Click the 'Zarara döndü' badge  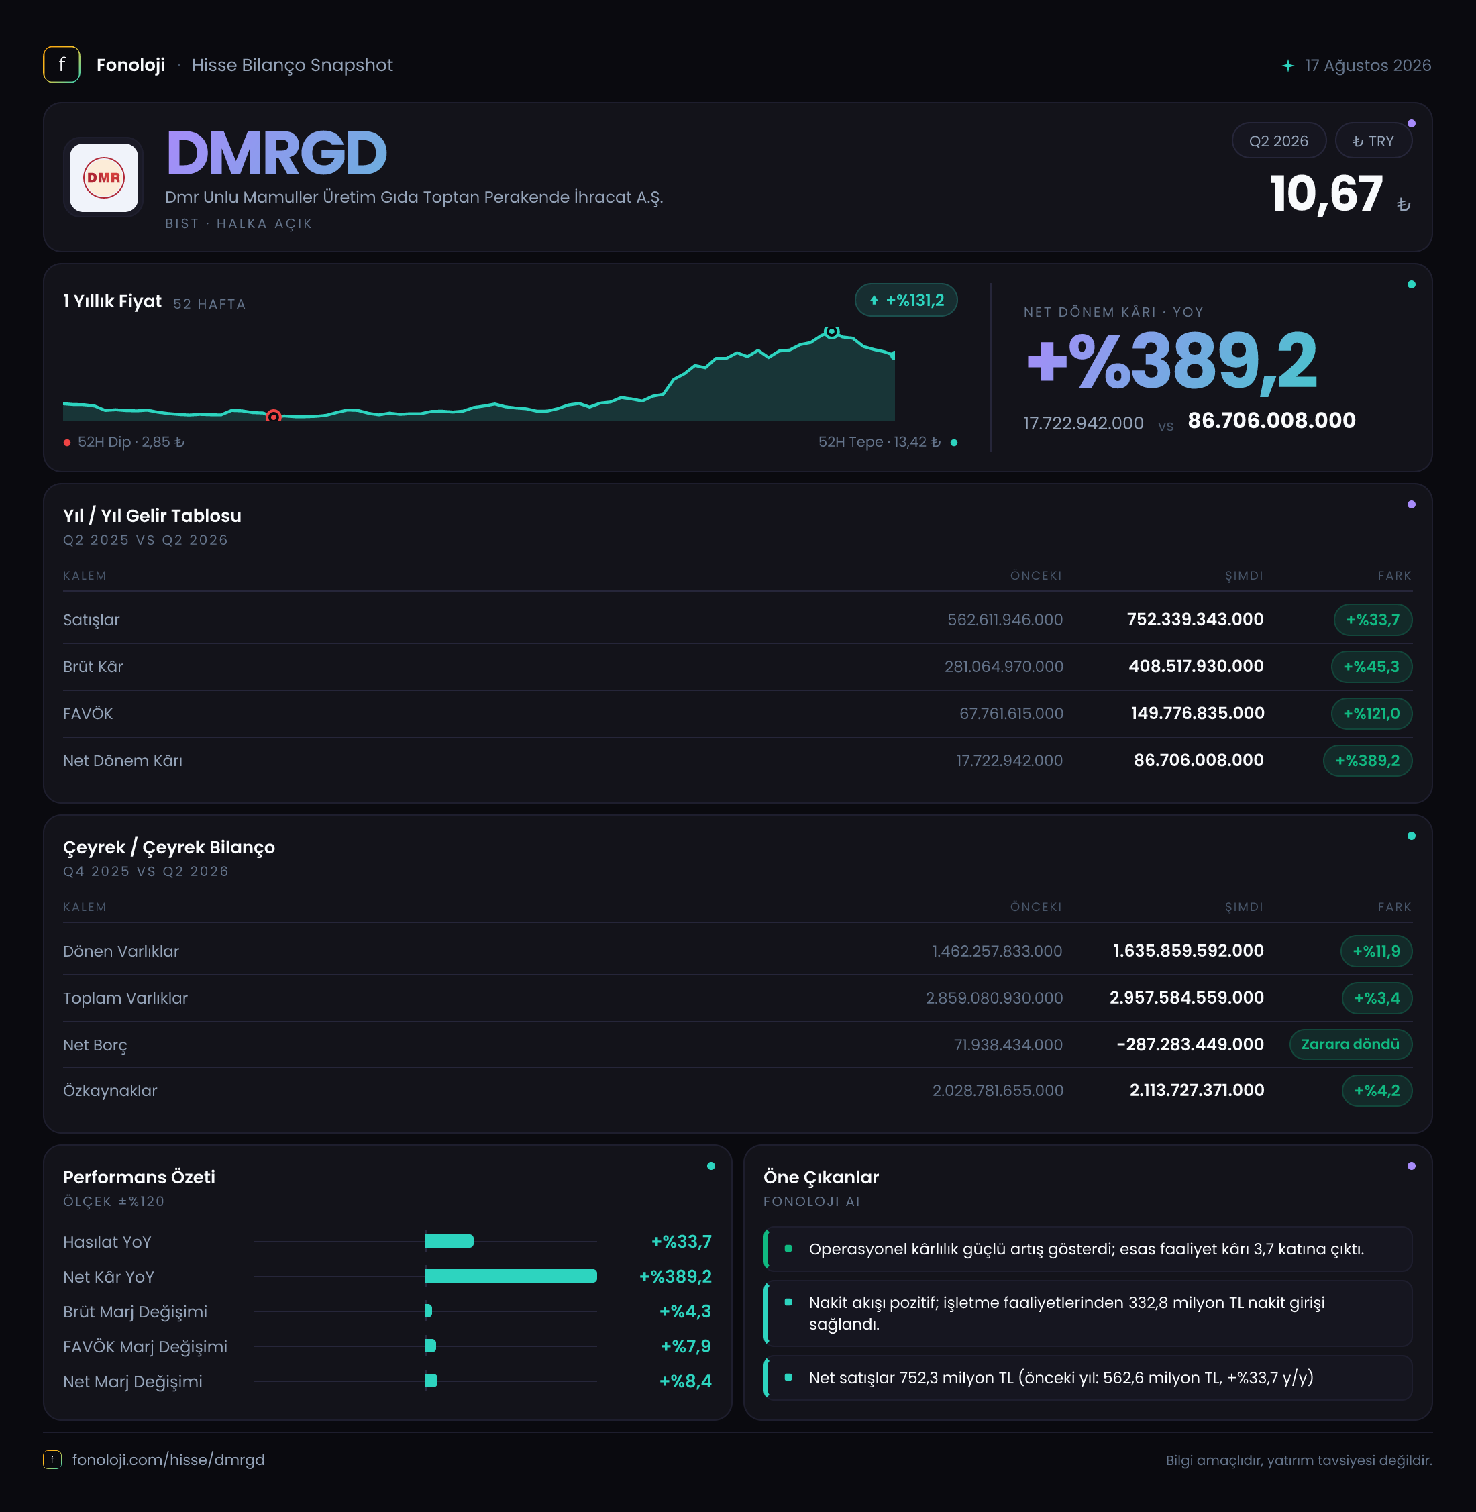[x=1351, y=1044]
